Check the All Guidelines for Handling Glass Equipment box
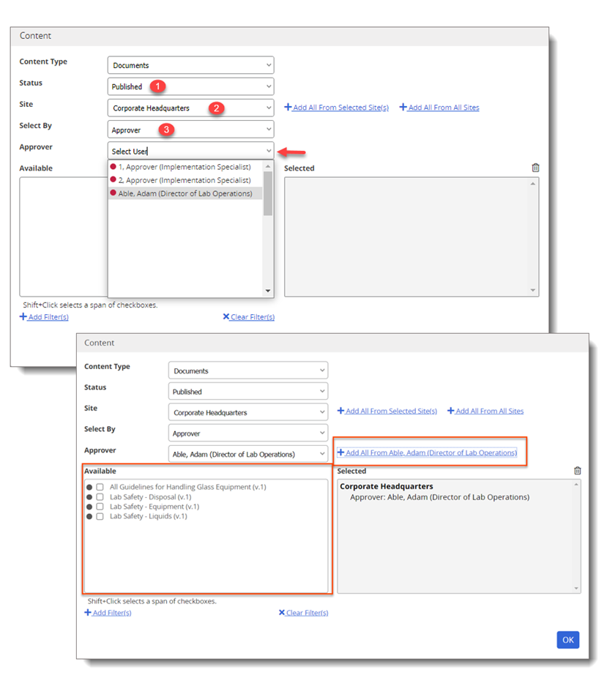 coord(100,488)
